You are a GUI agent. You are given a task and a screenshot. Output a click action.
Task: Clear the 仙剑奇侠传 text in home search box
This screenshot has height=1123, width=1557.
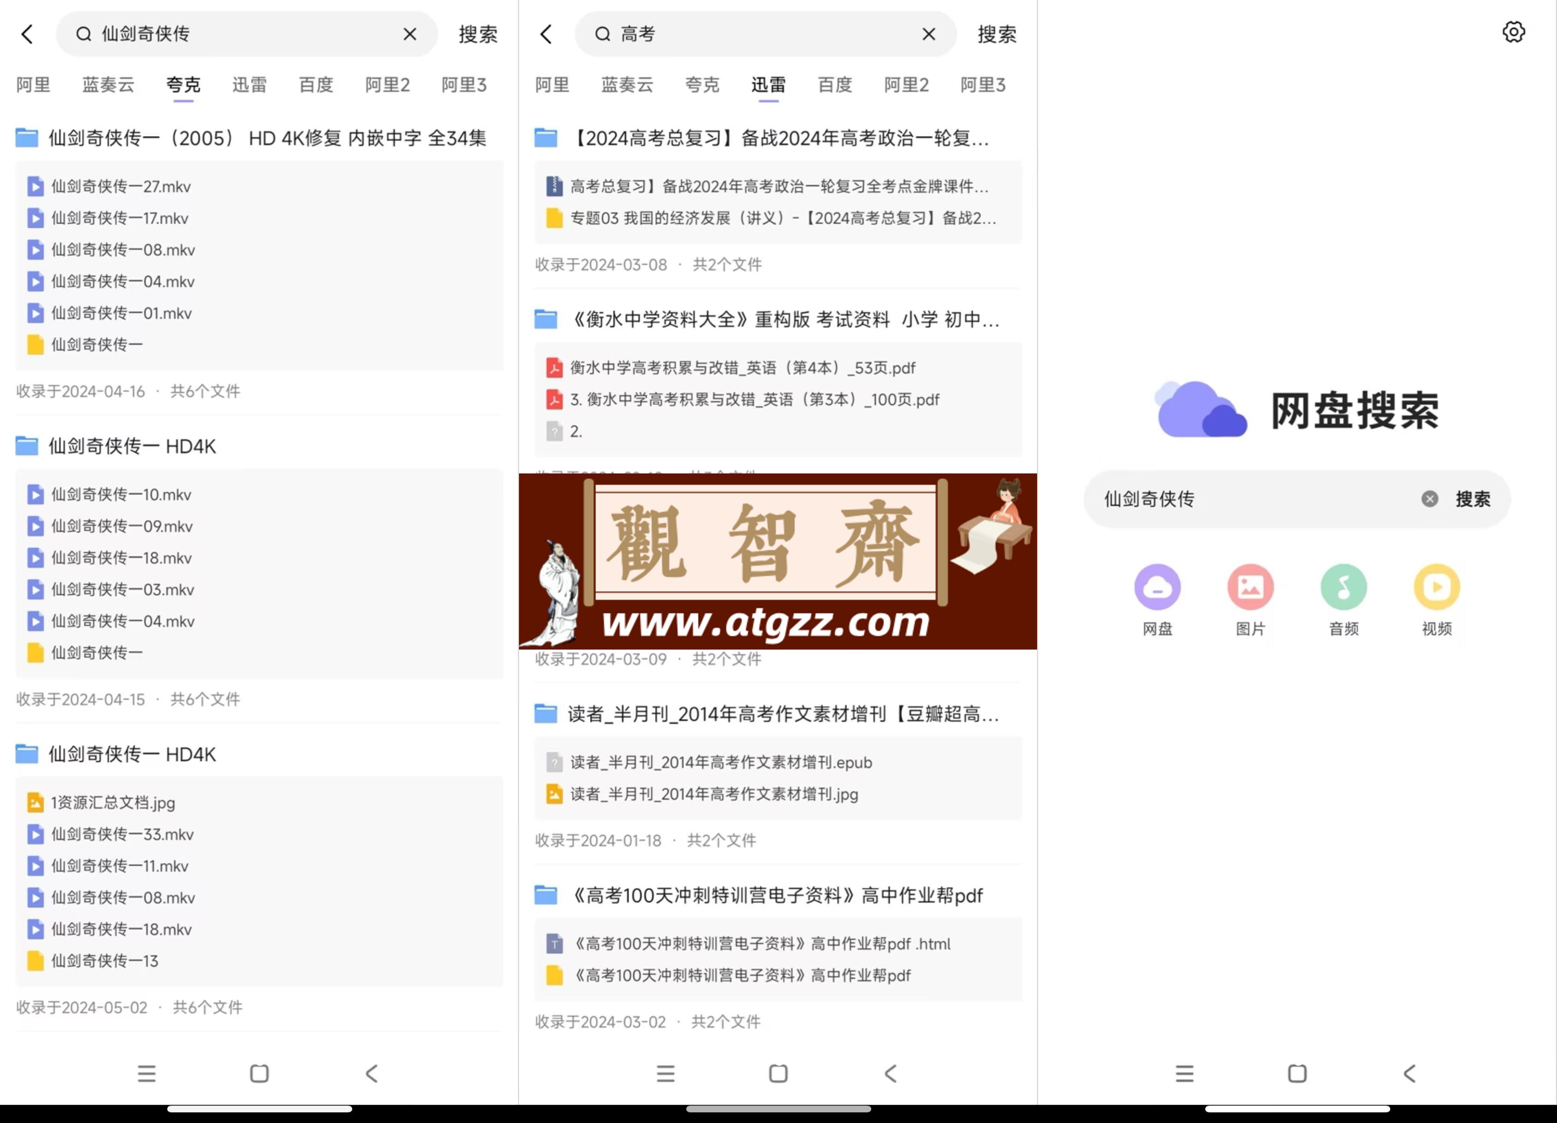tap(1429, 499)
